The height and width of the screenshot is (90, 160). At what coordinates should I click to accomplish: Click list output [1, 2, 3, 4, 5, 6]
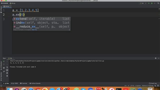[x=17, y=63]
